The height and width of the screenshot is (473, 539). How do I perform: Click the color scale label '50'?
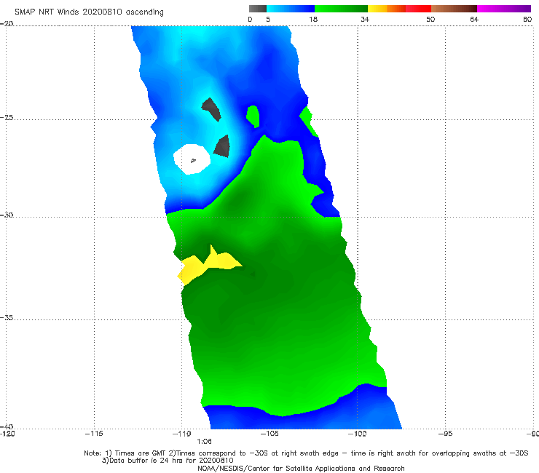pos(430,19)
